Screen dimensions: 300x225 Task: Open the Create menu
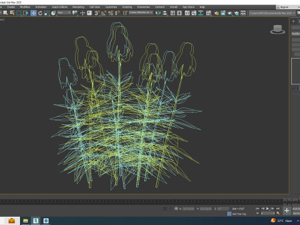(x=11, y=7)
